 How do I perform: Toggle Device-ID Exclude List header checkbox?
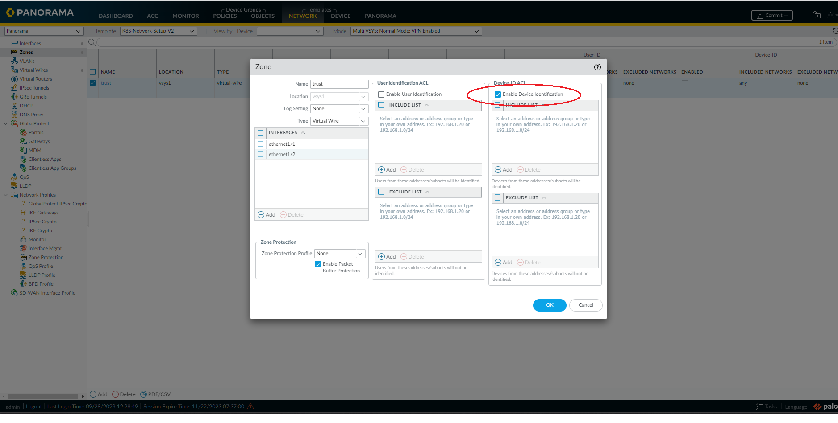click(498, 198)
